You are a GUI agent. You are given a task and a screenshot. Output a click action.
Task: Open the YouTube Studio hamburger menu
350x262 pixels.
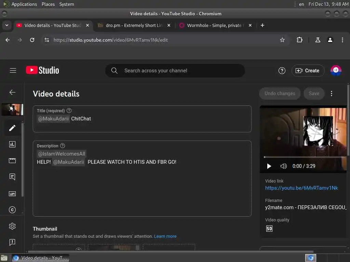pyautogui.click(x=13, y=71)
